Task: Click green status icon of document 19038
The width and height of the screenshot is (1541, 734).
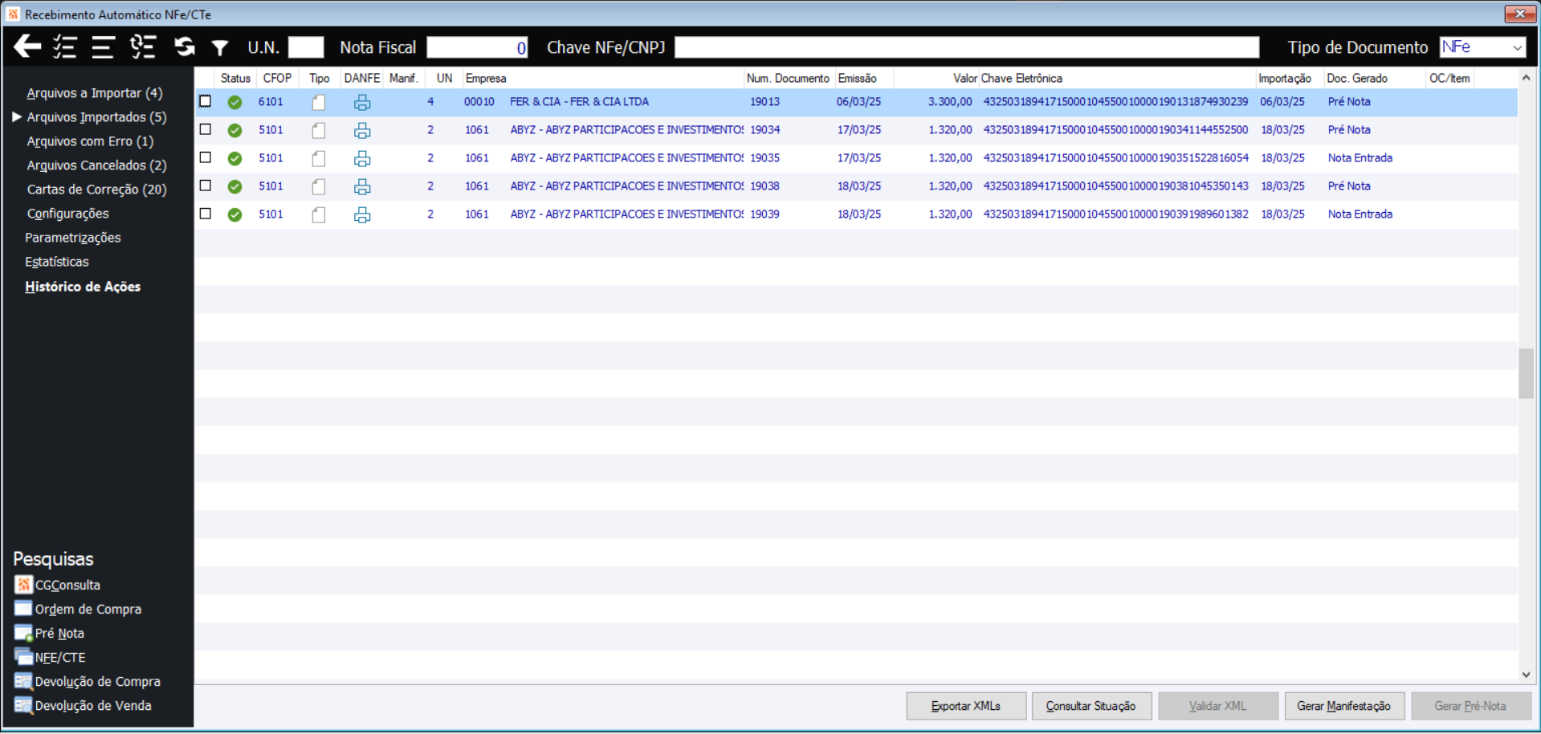Action: [234, 186]
